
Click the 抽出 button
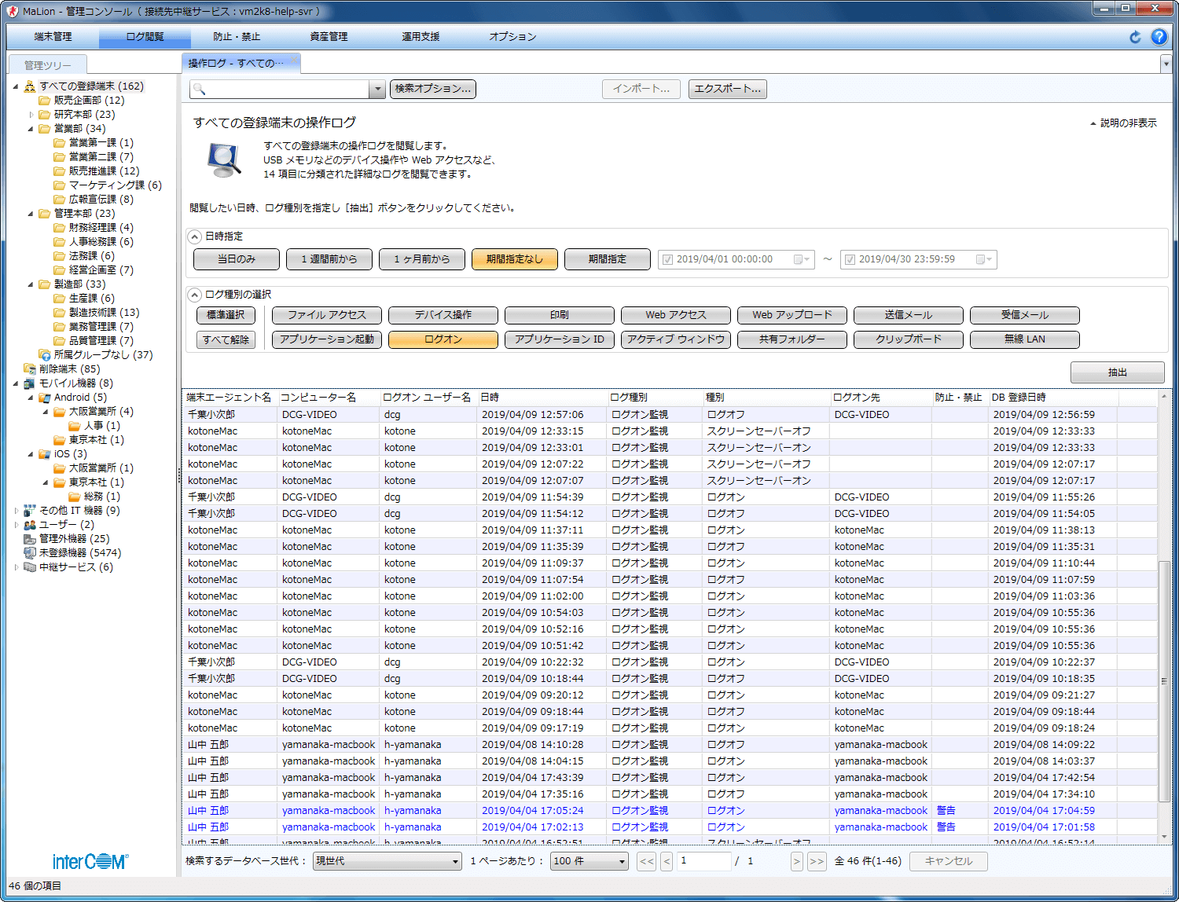pyautogui.click(x=1117, y=372)
